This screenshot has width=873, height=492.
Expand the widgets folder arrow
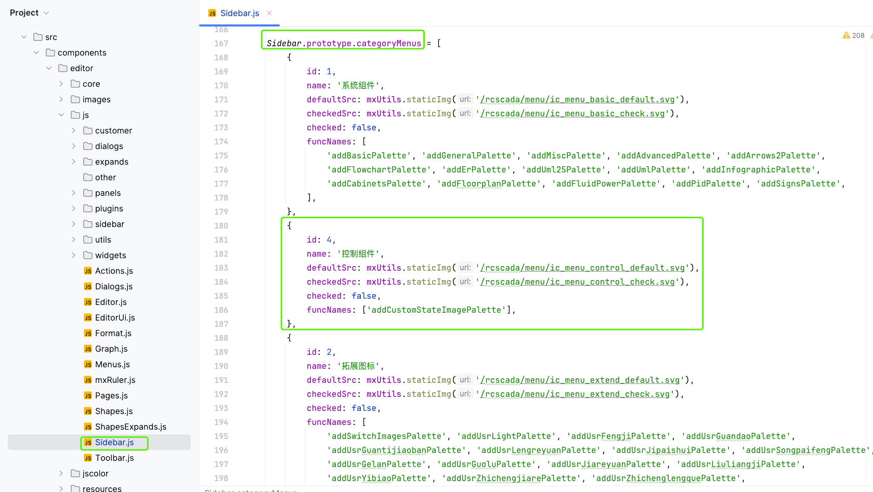click(74, 255)
